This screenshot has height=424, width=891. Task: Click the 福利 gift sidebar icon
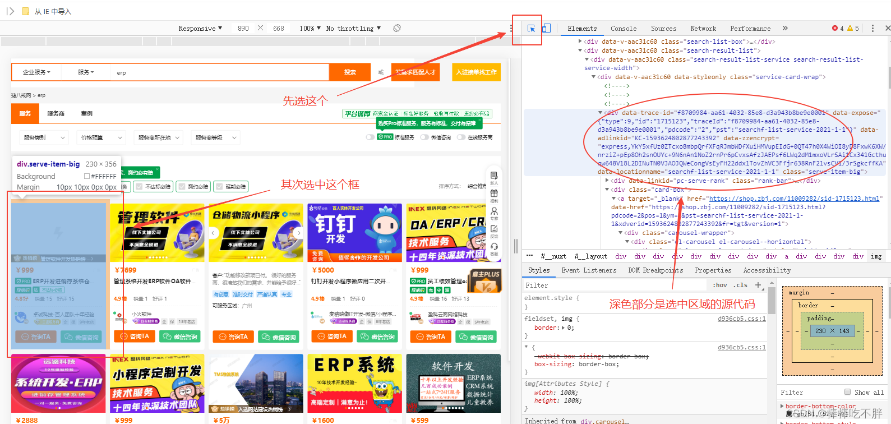coord(494,196)
